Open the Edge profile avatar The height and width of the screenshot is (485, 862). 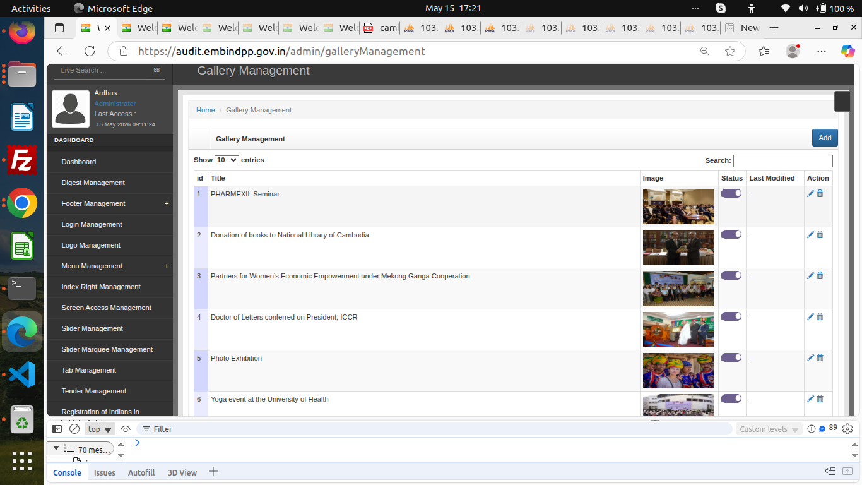pos(793,51)
